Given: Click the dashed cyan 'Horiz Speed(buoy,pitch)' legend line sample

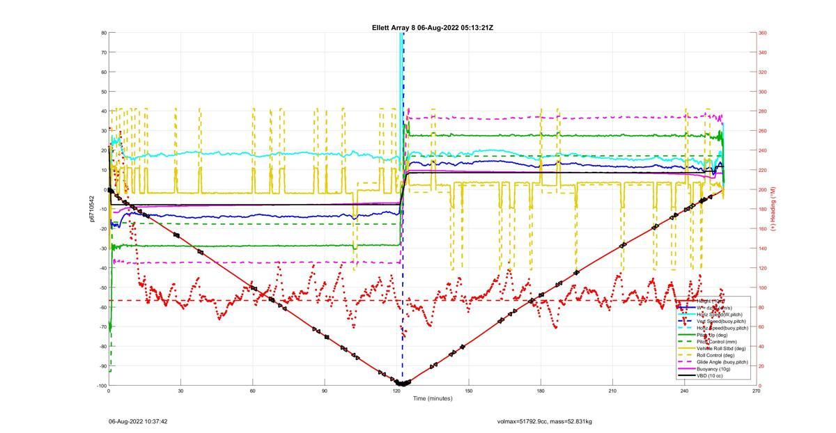Looking at the screenshot, I should 686,328.
